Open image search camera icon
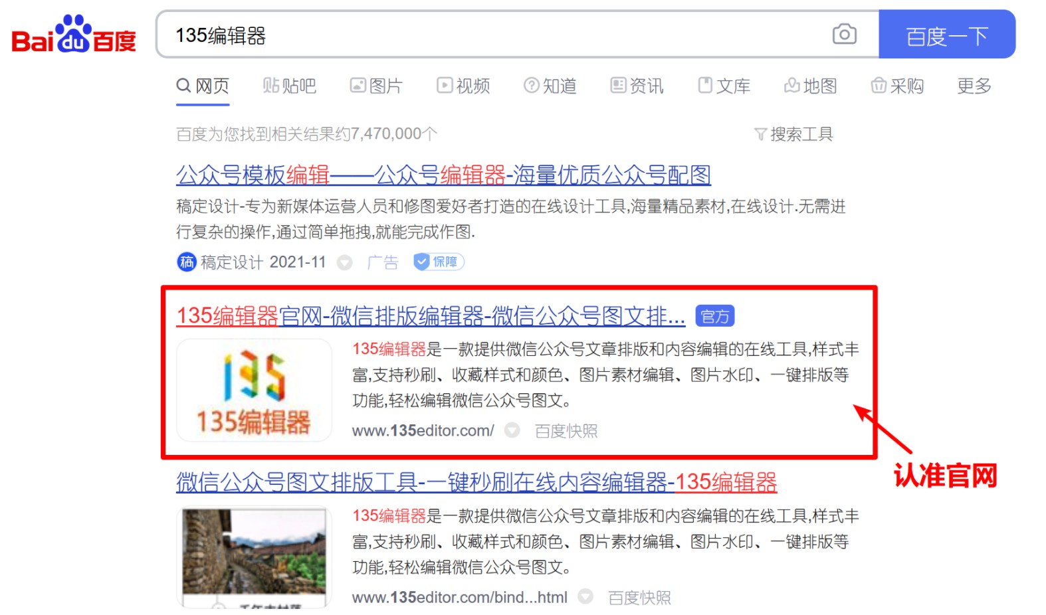Screen dimensions: 1046x615 pos(844,34)
